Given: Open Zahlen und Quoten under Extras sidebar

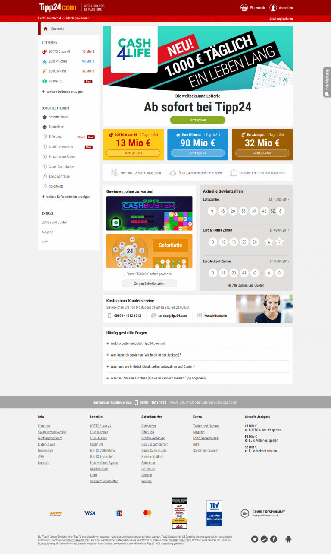Looking at the screenshot, I should (x=54, y=222).
